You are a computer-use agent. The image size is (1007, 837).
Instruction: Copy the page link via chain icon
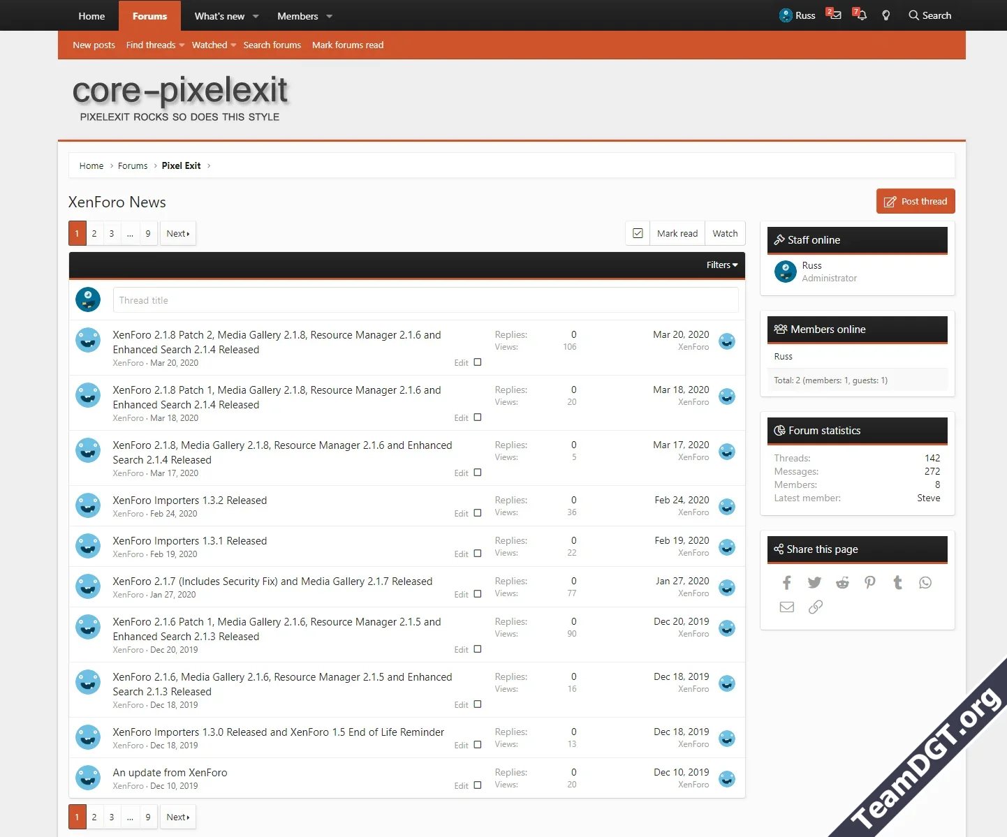pyautogui.click(x=815, y=607)
